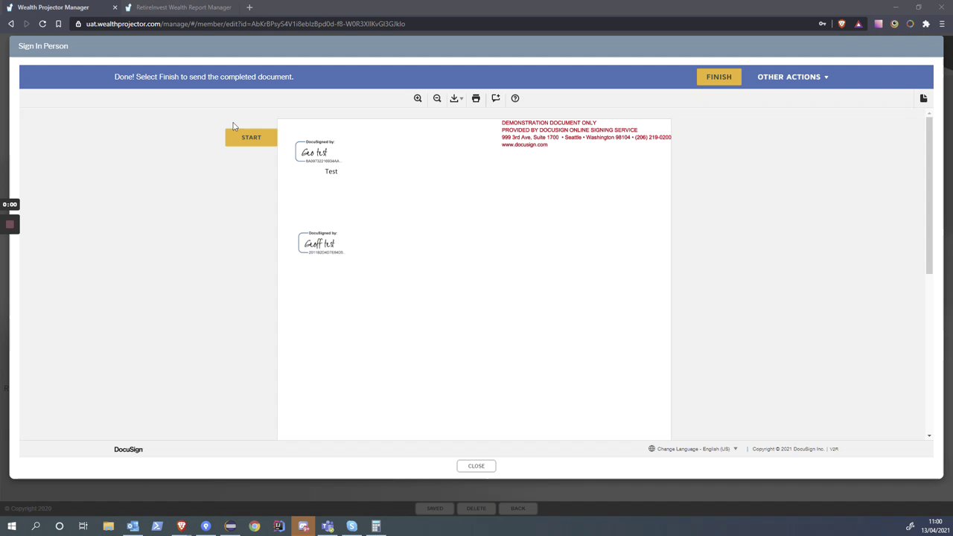This screenshot has width=953, height=536.
Task: Open the browser extensions puzzle icon
Action: pyautogui.click(x=926, y=24)
